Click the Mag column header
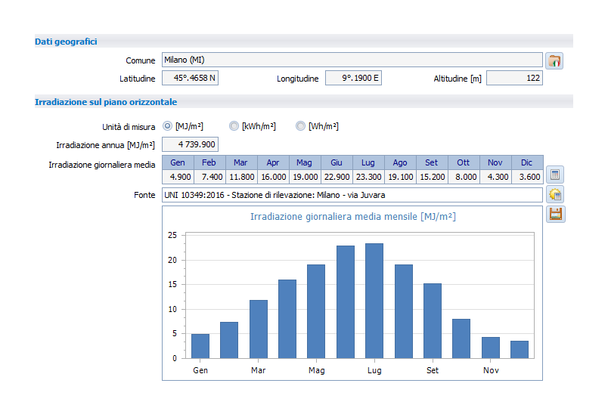The image size is (608, 408). coord(305,162)
